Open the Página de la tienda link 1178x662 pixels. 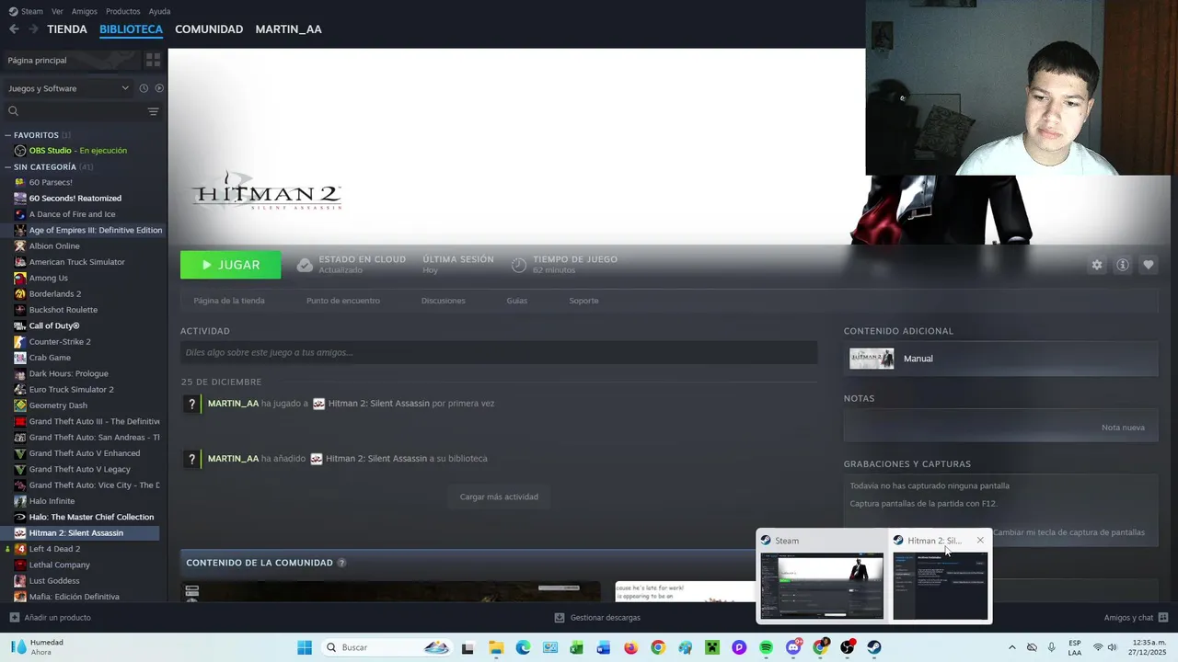tap(229, 301)
